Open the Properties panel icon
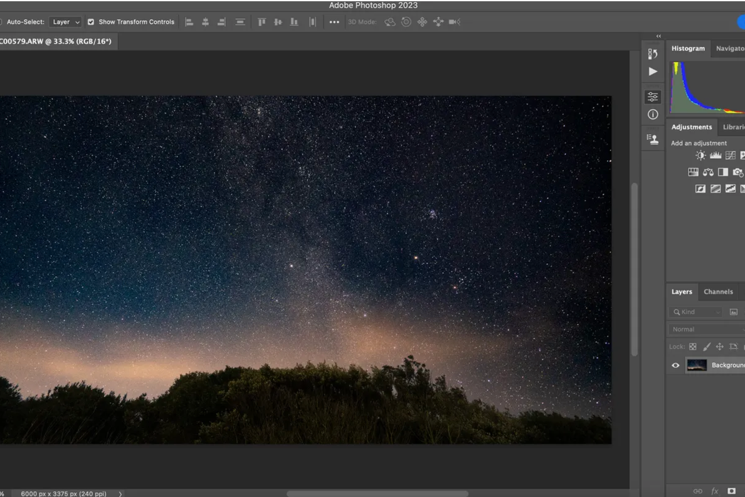The image size is (745, 497). [x=652, y=97]
